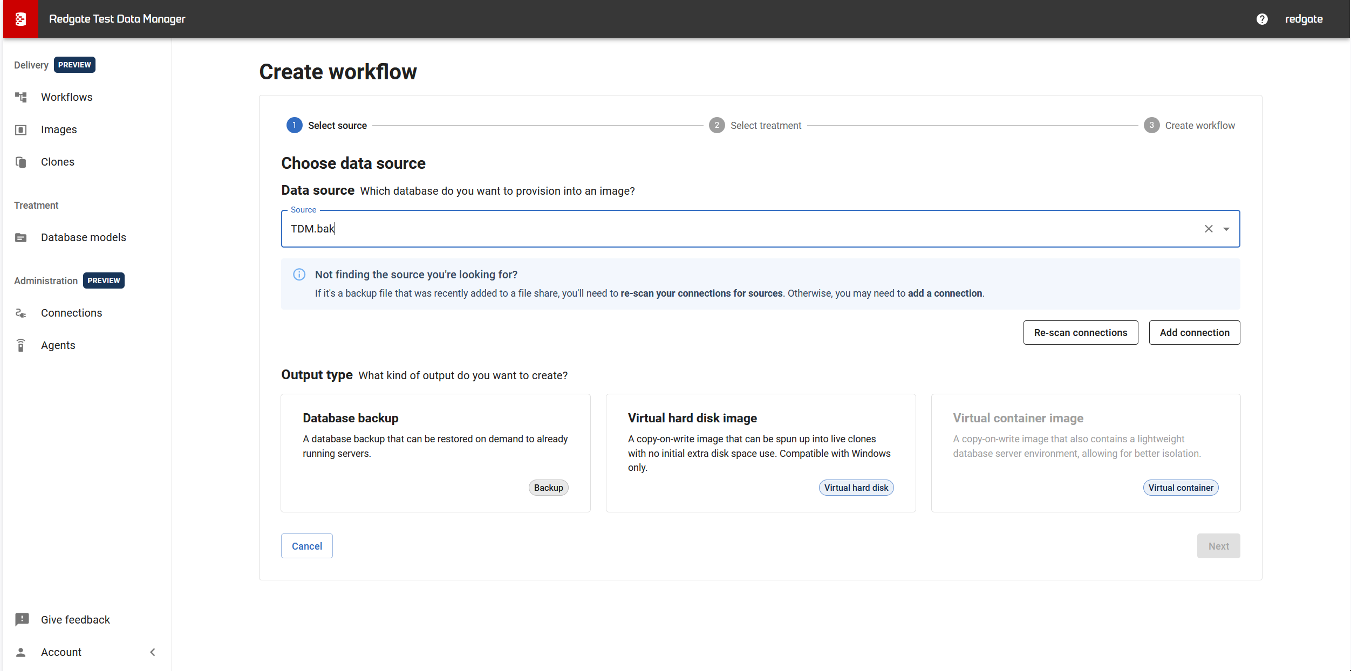Collapse the left navigation sidebar
This screenshot has height=671, width=1351.
(153, 652)
